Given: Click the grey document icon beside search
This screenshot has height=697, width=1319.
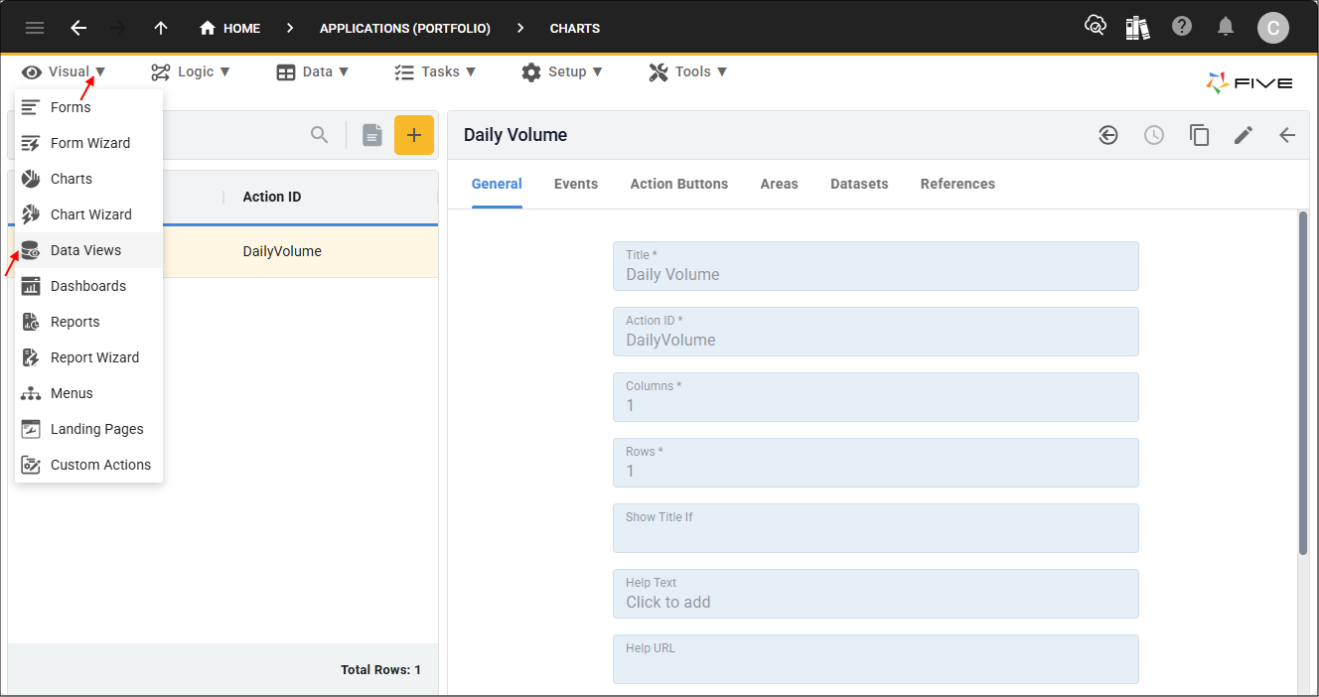Looking at the screenshot, I should coord(372,135).
